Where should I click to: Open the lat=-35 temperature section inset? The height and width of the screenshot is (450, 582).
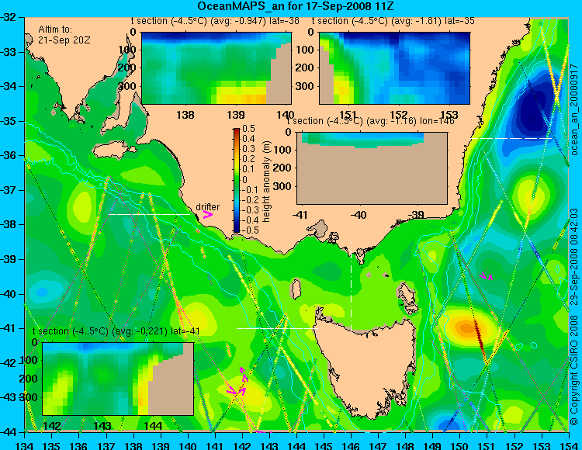tap(394, 68)
